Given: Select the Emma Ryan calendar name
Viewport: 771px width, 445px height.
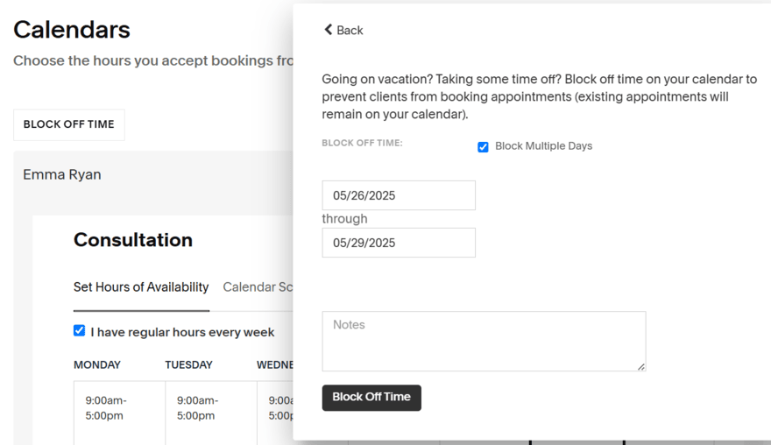Looking at the screenshot, I should coord(62,174).
